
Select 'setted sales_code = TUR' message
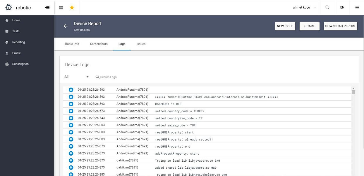(175, 125)
